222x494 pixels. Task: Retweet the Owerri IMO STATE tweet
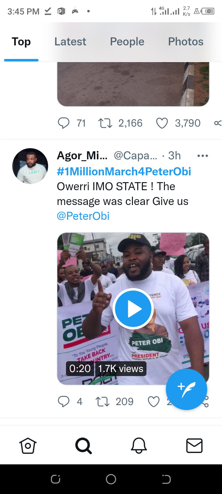click(102, 401)
